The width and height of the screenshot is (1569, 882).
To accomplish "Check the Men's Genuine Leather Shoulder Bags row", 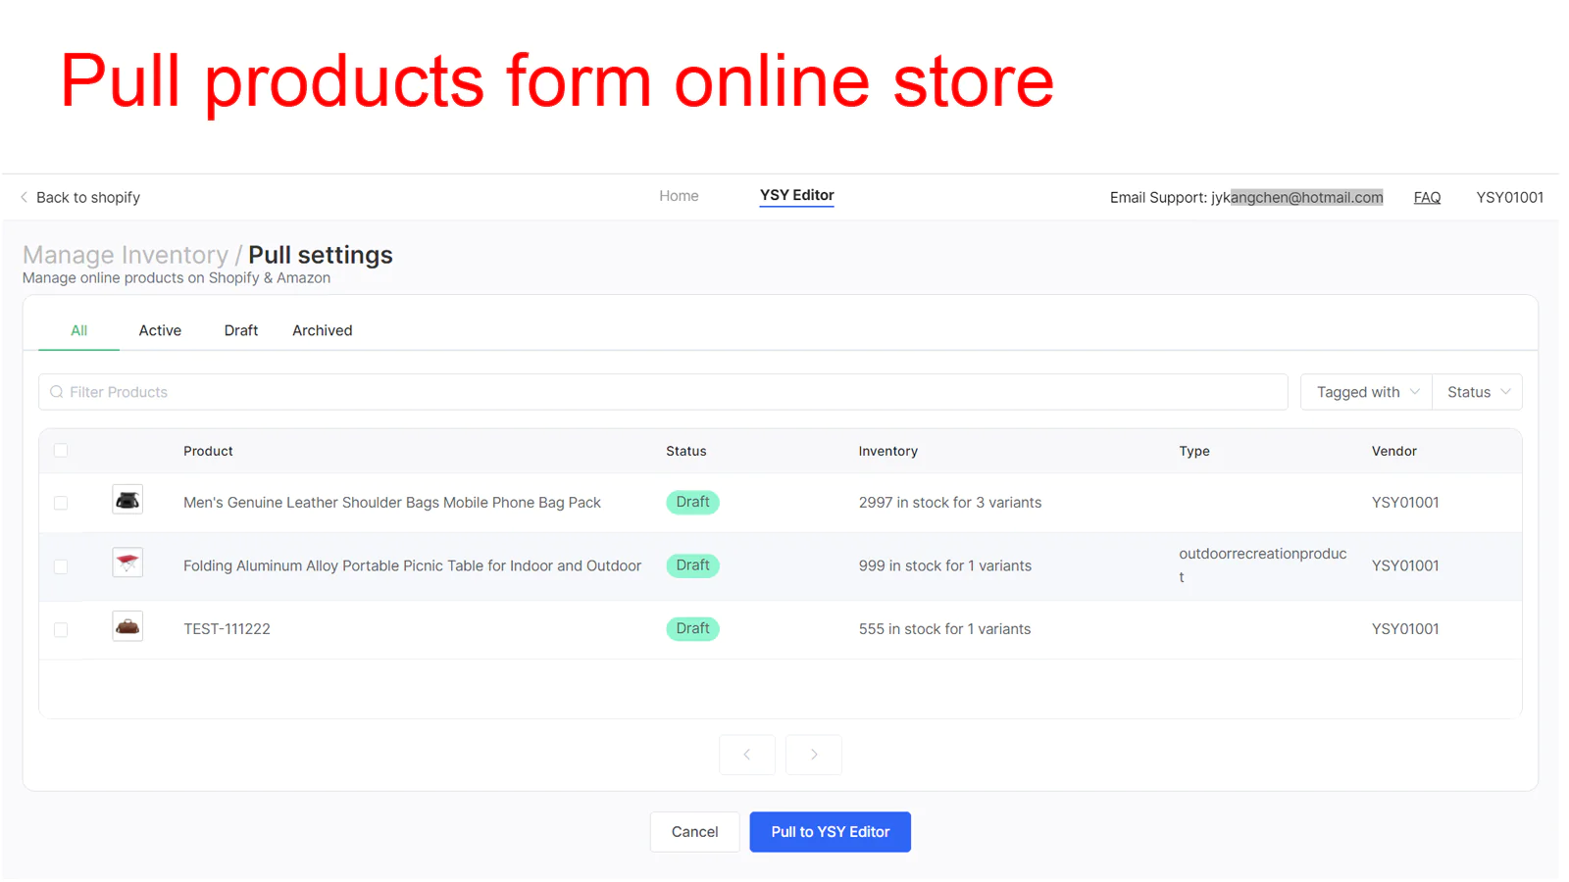I will pyautogui.click(x=61, y=503).
